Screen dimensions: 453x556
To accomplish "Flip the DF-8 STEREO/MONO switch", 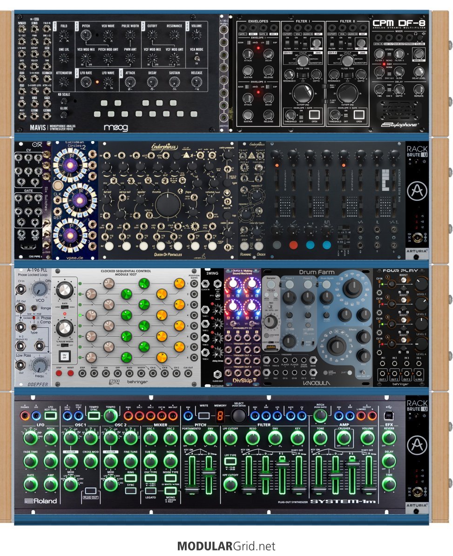I will pos(388,54).
